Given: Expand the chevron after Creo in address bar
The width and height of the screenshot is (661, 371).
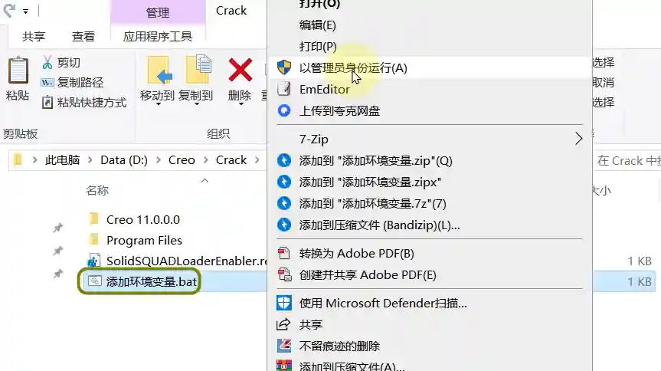Looking at the screenshot, I should [205, 160].
